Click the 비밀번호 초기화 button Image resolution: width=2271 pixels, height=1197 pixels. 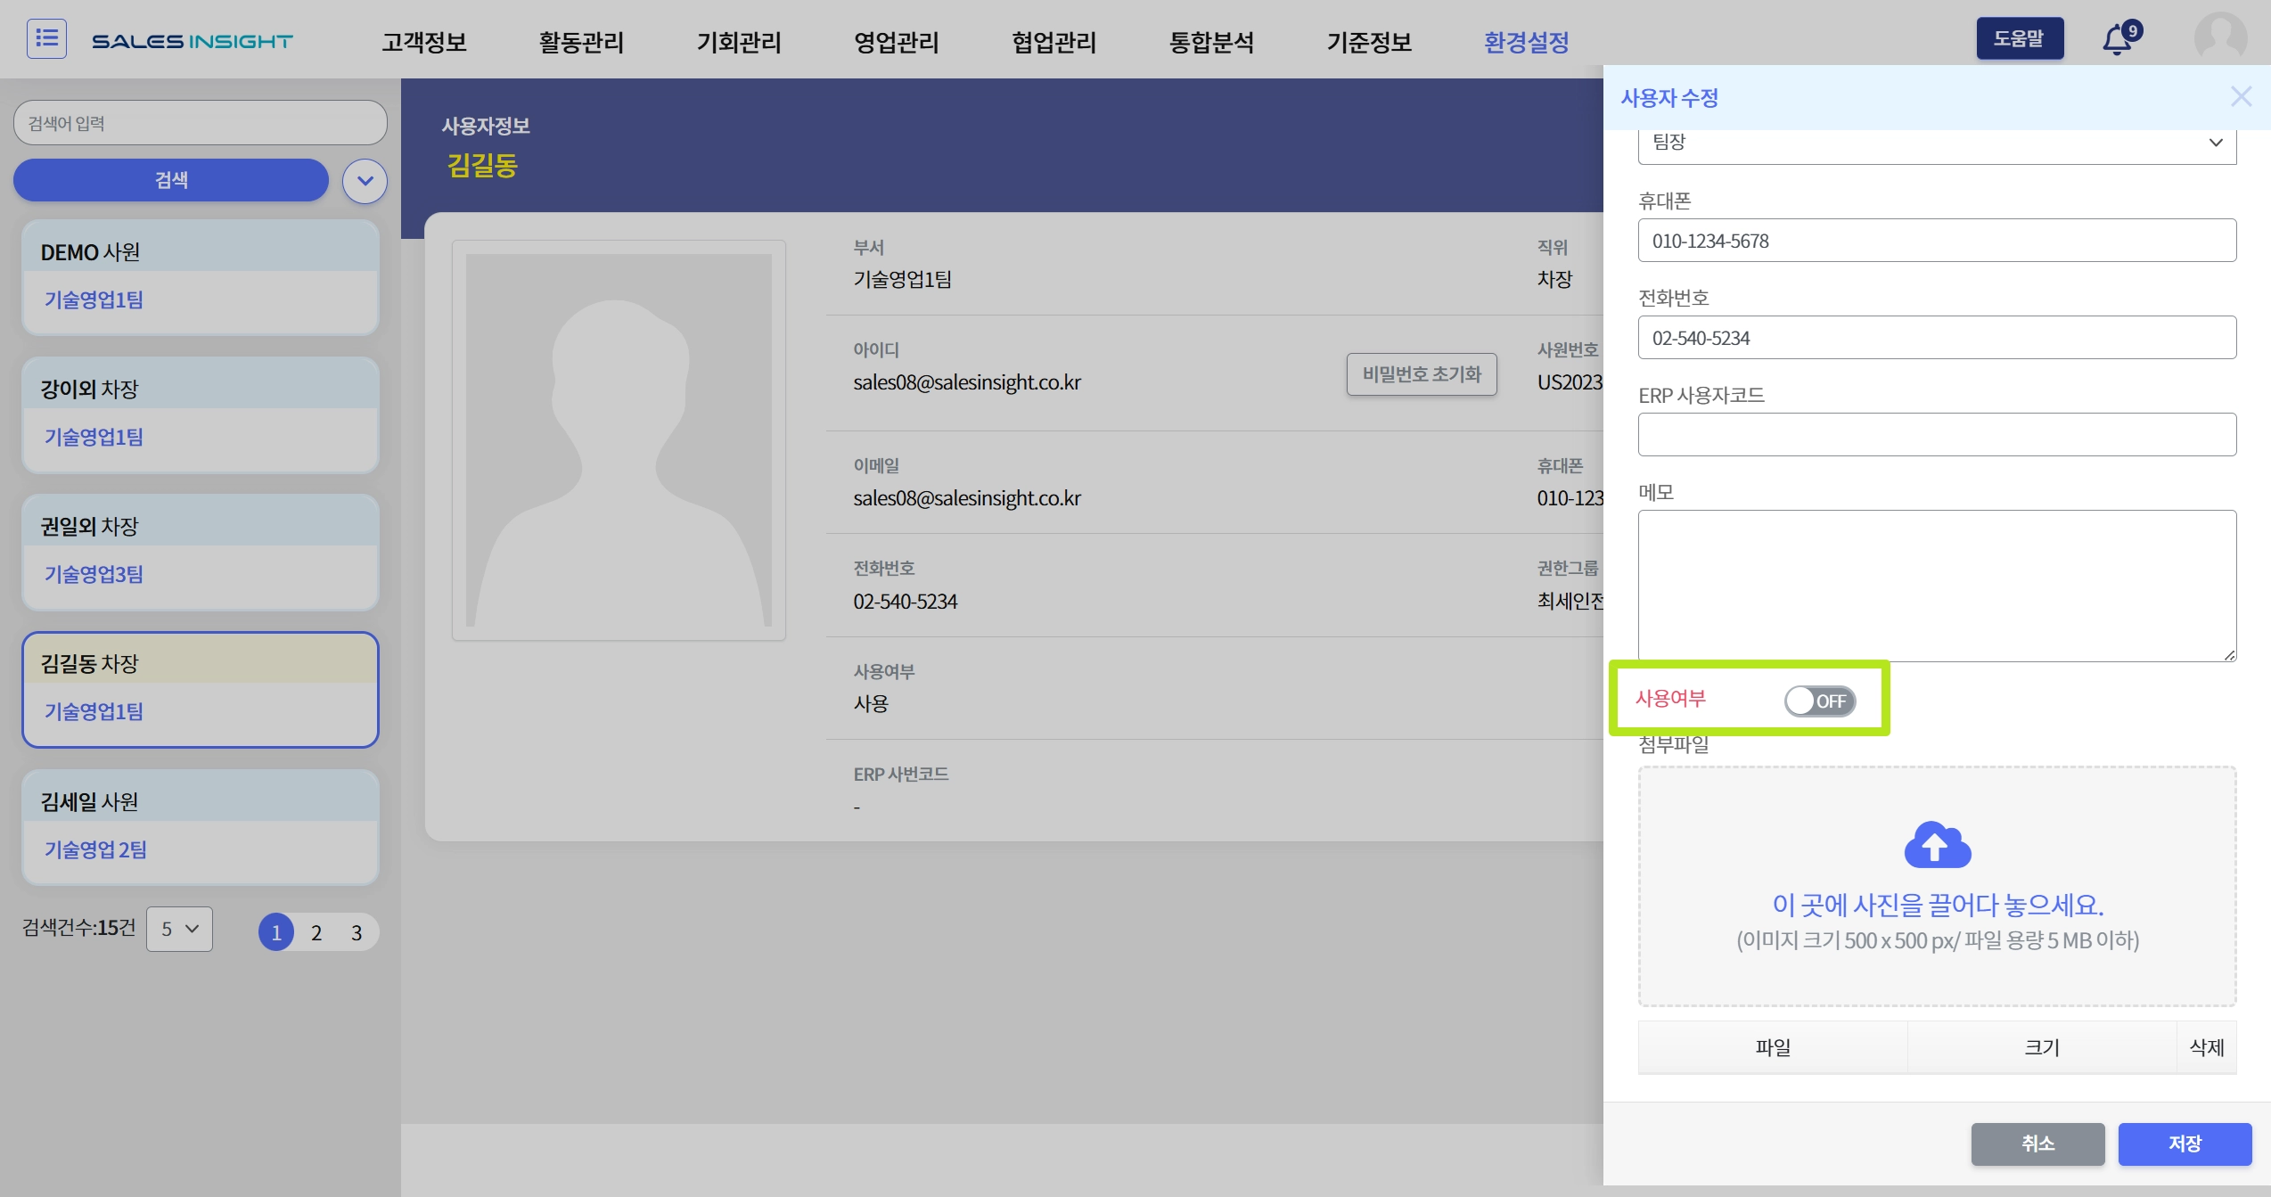point(1422,374)
